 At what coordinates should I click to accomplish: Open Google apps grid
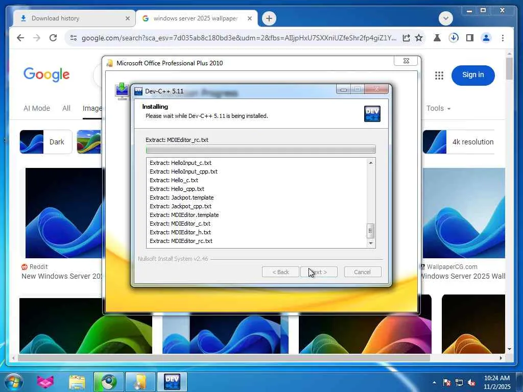pyautogui.click(x=439, y=76)
